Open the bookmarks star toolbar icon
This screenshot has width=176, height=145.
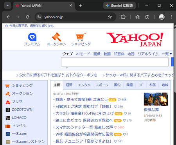point(138,17)
